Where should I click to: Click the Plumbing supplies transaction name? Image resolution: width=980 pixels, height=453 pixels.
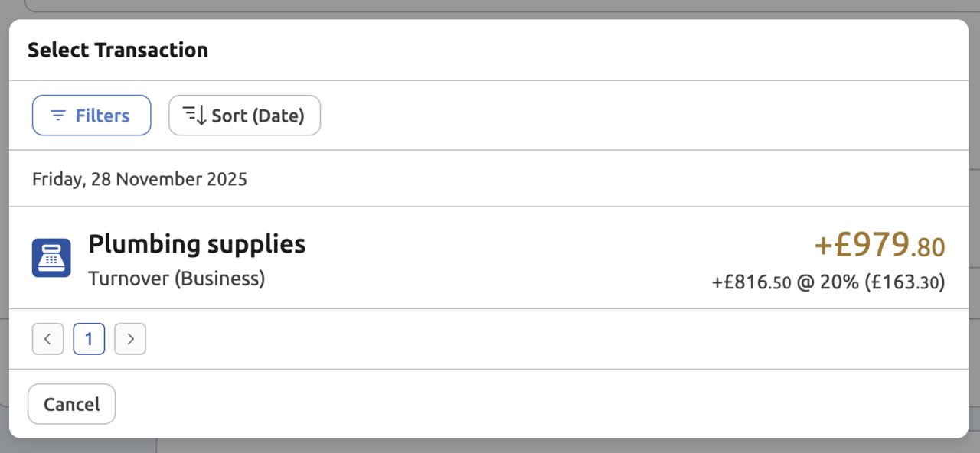tap(197, 243)
